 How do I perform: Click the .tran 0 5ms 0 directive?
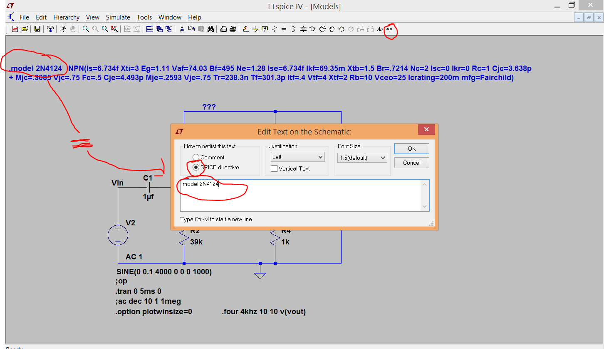(139, 291)
